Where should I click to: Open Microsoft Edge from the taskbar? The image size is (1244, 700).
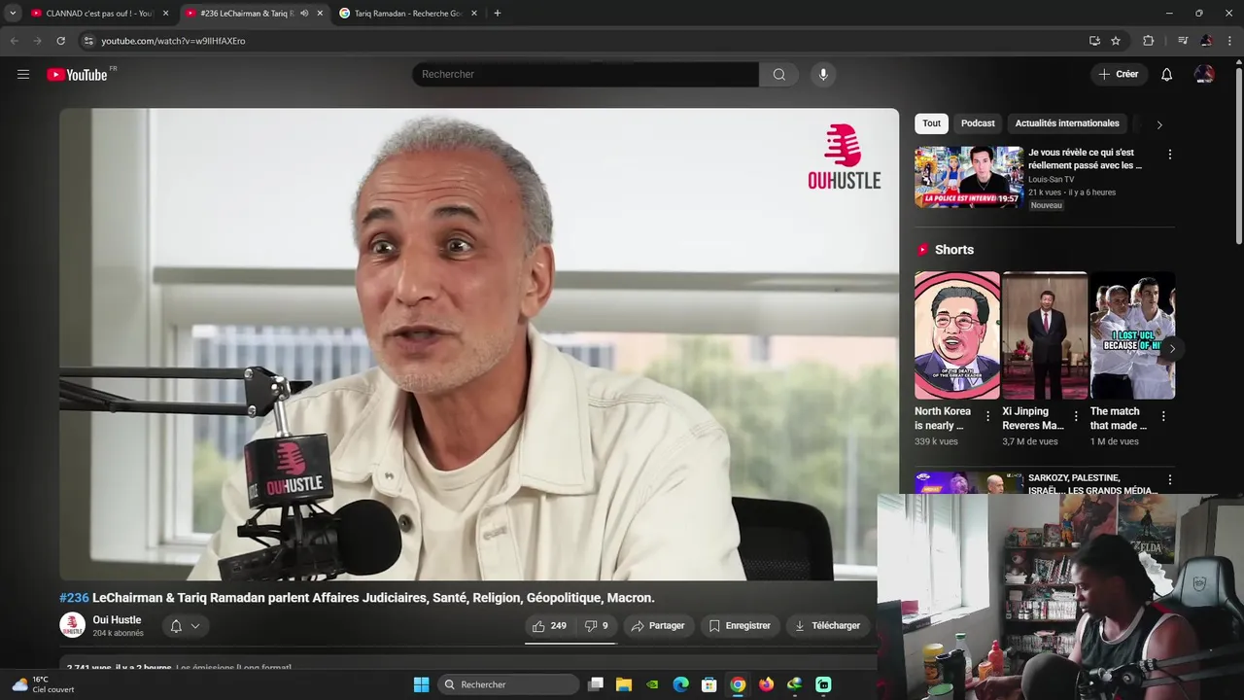(681, 684)
